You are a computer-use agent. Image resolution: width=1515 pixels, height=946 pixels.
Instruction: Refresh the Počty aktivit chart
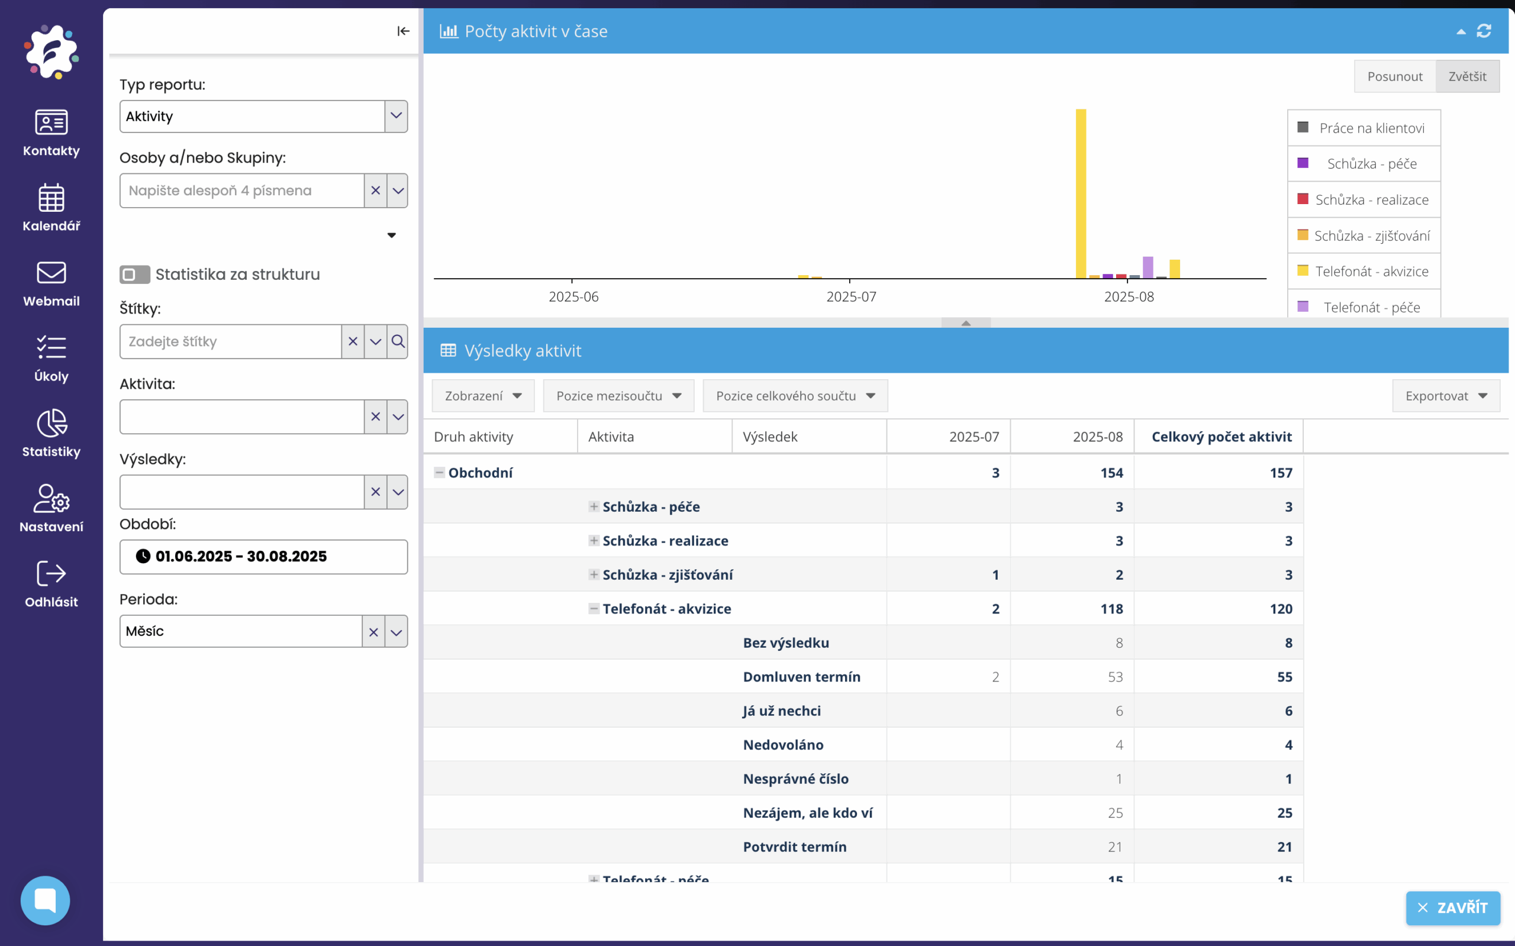(1484, 31)
